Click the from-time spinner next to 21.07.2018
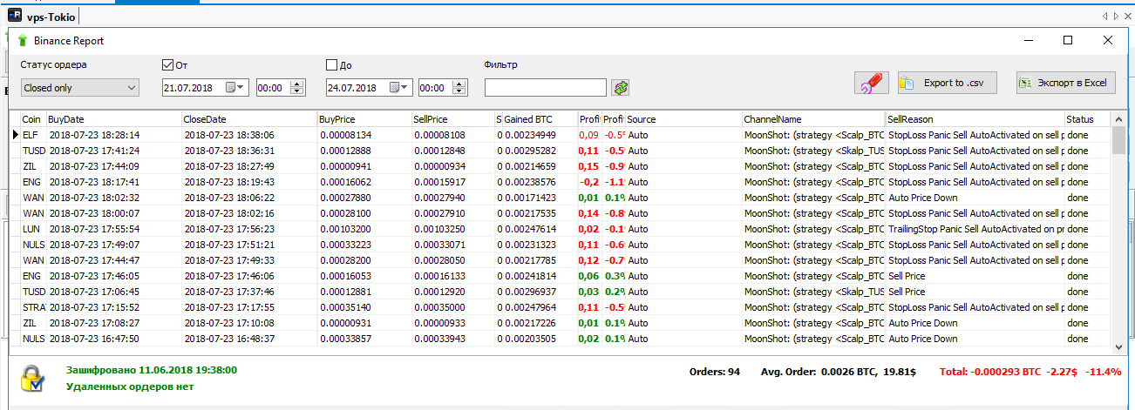 click(x=297, y=88)
